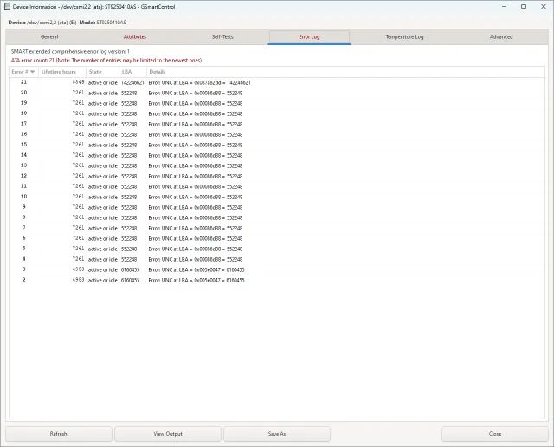Click the GSmartControl app icon in title bar
554x447 pixels.
7,6
